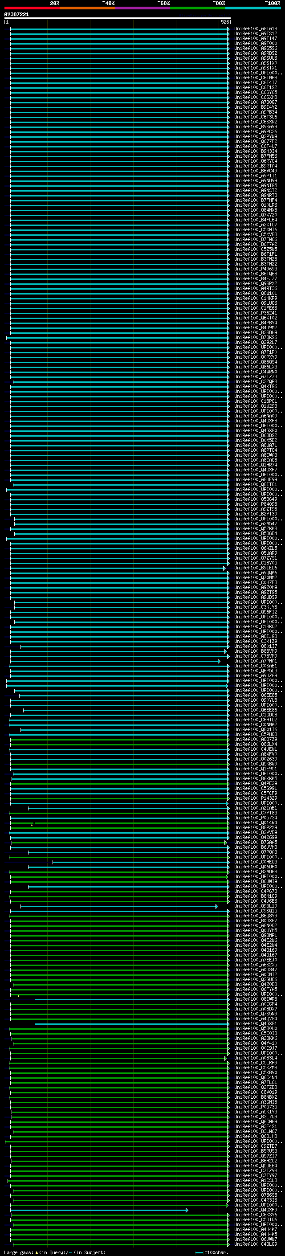Viewport: 285px width, 1256px height.
Task: Select label UniRef100_B8NBX2
Action: tap(256, 1097)
